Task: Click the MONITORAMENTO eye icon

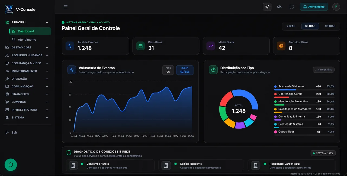Action: [x=7, y=71]
